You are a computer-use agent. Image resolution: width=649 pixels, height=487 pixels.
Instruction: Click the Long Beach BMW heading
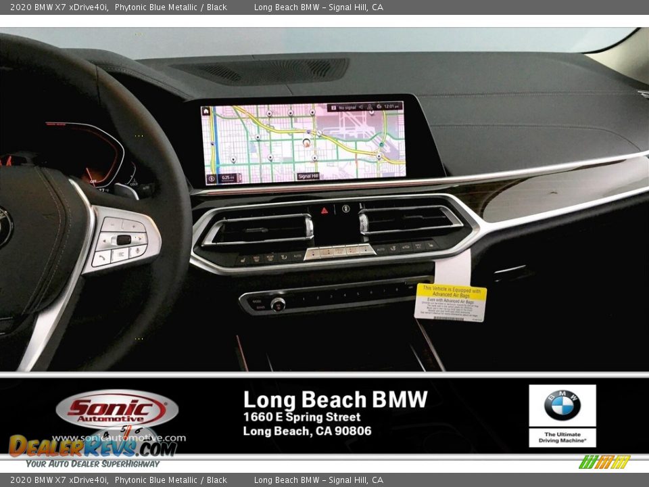pyautogui.click(x=335, y=400)
